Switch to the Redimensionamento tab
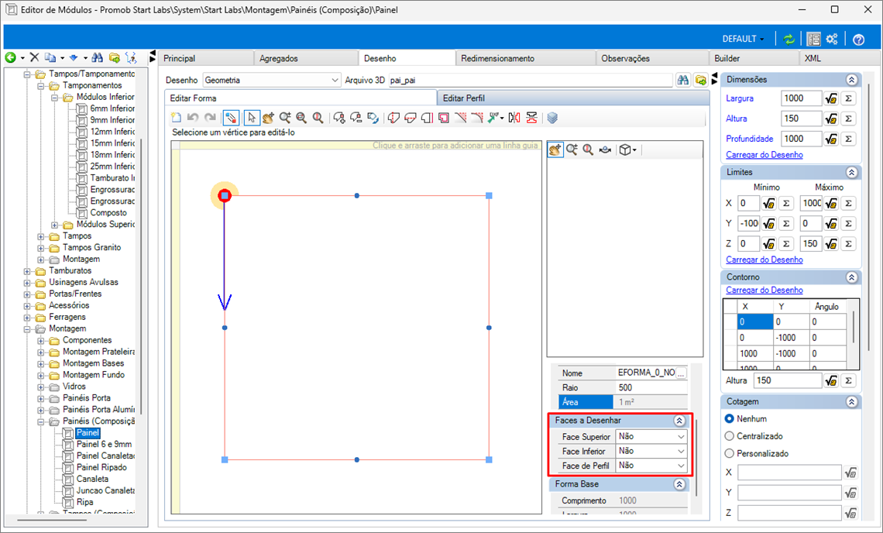 point(497,58)
